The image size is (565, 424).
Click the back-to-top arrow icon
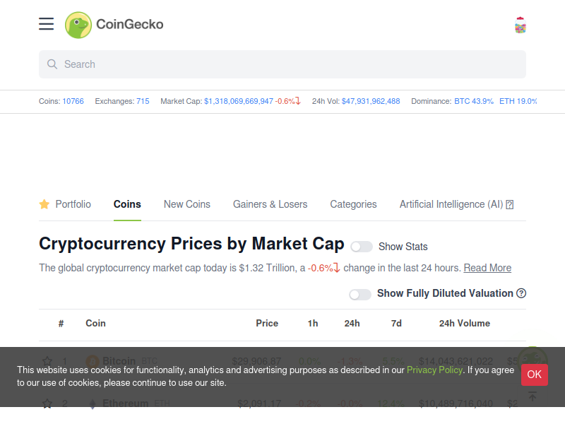coord(533,396)
